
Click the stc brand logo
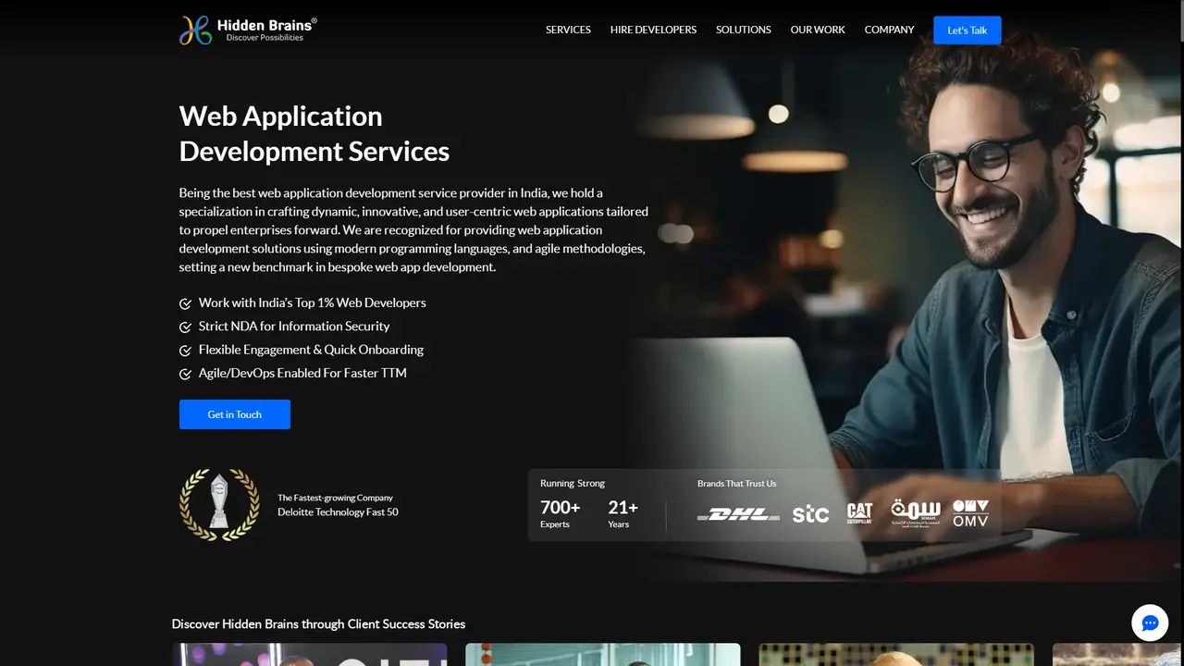coord(810,514)
